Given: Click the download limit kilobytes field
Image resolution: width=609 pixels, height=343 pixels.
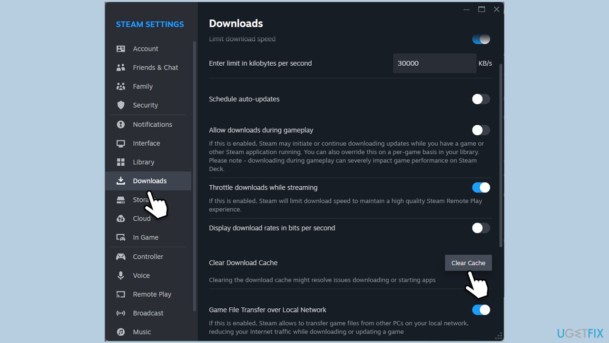Looking at the screenshot, I should [x=434, y=63].
